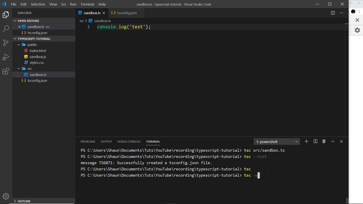Open the Explorer view in activity bar
Image resolution: width=363 pixels, height=204 pixels.
(x=6, y=15)
